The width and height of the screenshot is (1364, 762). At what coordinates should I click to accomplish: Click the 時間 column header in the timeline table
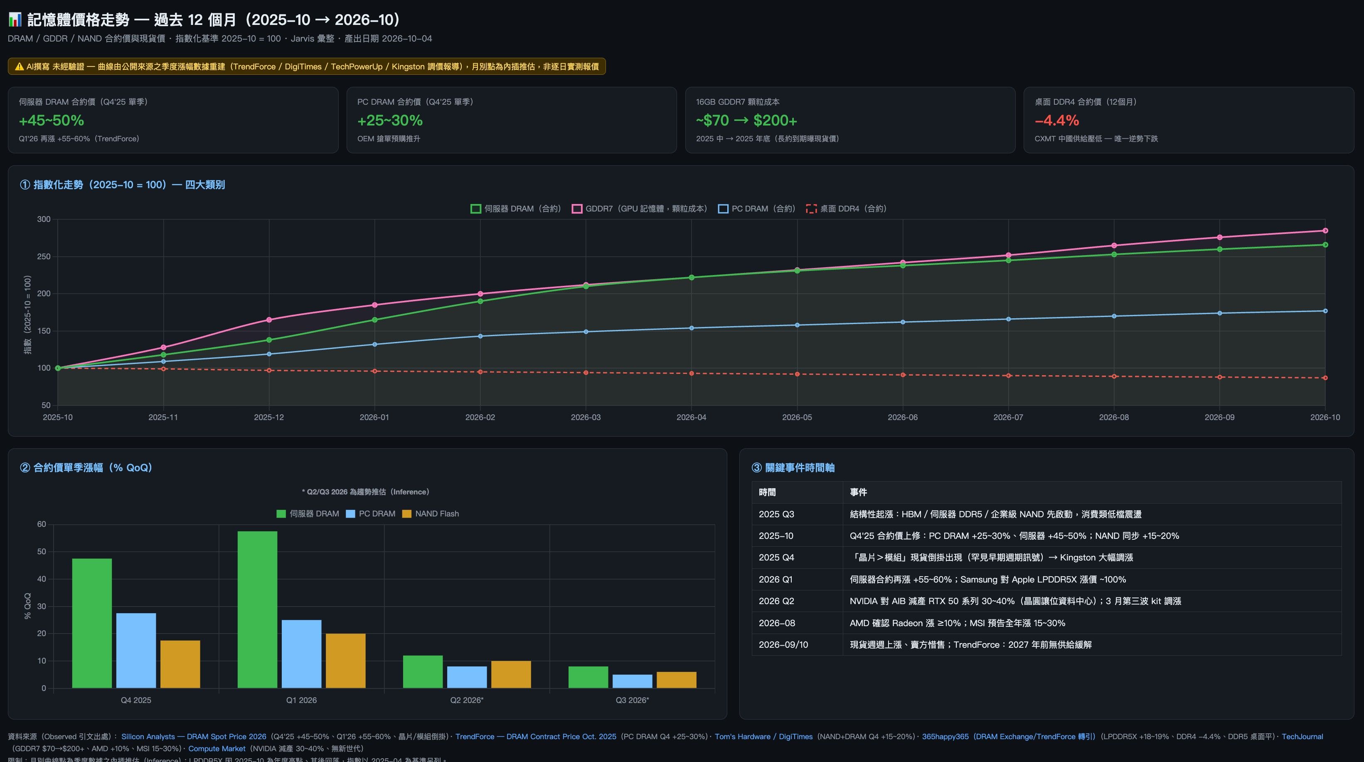(767, 492)
